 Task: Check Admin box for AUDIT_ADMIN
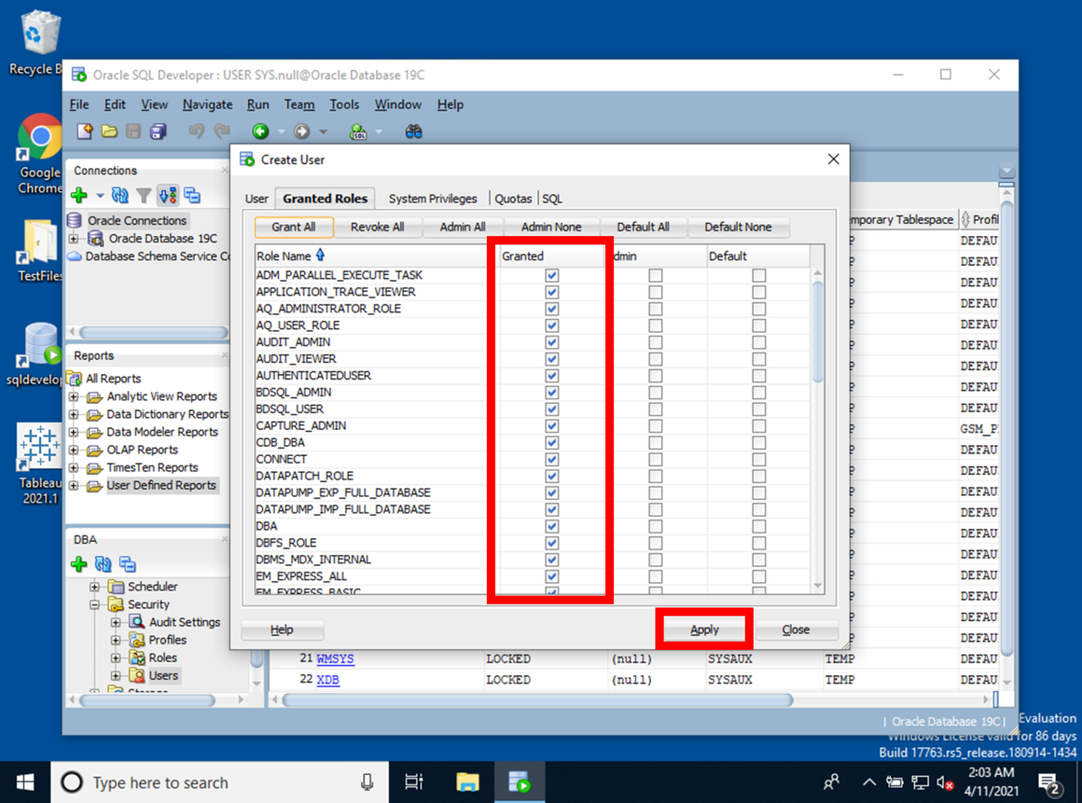(656, 342)
